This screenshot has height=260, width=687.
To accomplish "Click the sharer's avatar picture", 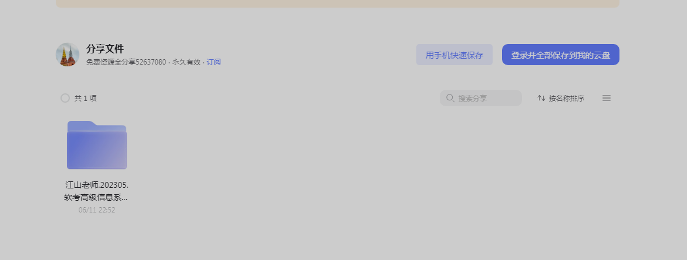I will pos(68,55).
